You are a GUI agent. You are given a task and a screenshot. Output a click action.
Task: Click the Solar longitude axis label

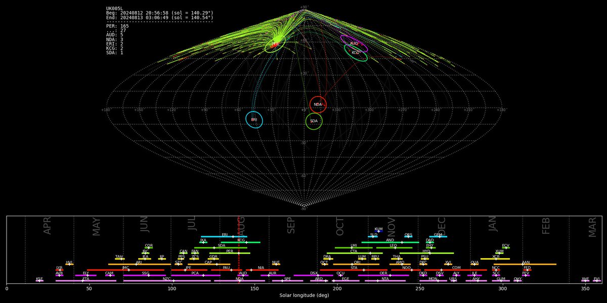304,295
